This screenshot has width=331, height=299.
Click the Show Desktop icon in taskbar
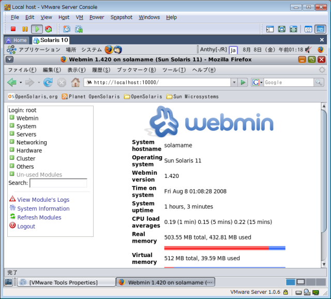click(9, 282)
